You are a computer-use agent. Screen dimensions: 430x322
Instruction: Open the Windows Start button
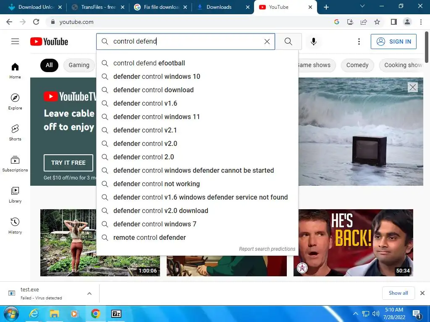11,314
